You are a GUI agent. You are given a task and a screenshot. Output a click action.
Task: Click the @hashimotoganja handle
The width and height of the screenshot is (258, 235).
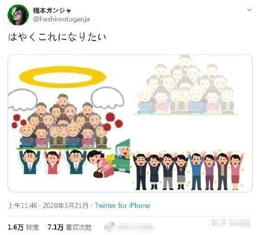pyautogui.click(x=61, y=19)
